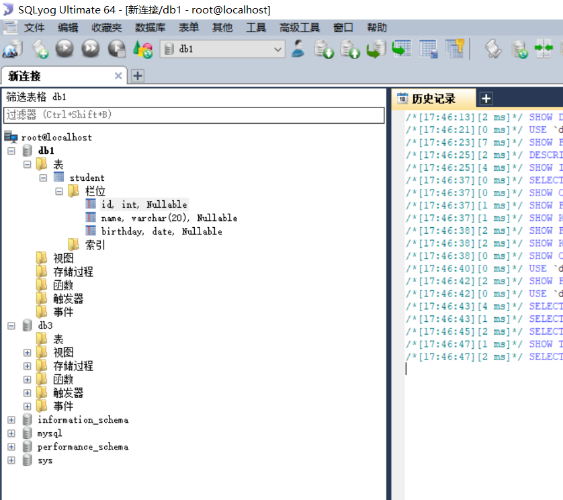Open a new query editor icon
Screen dimensions: 563x500
pos(40,49)
